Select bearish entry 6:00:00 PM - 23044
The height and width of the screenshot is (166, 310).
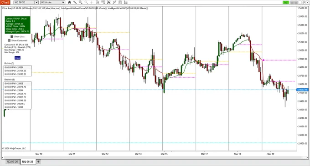click(18, 91)
